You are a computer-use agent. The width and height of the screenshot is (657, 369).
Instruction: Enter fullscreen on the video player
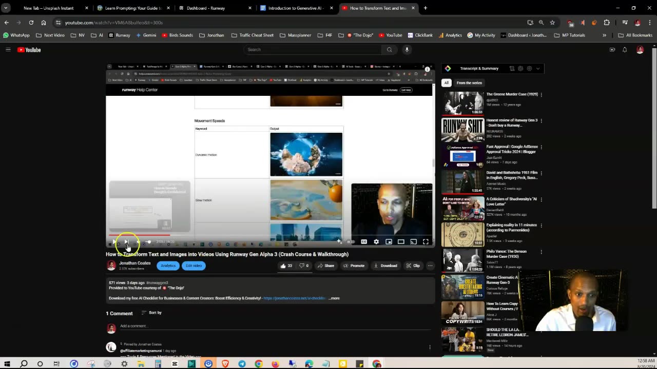(x=426, y=242)
